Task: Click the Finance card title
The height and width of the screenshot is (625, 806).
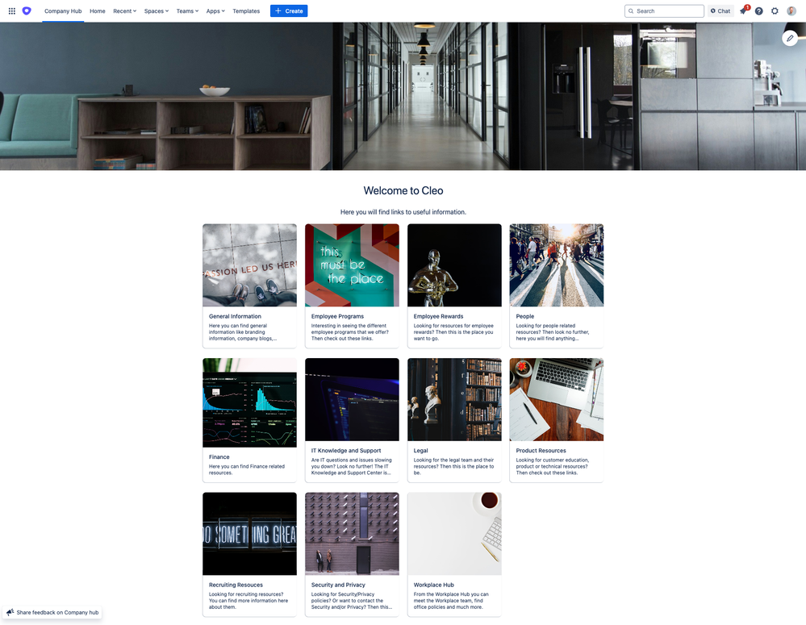Action: coord(219,457)
